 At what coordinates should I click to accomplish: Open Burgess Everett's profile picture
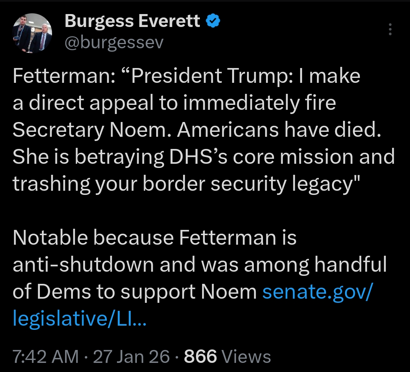tap(32, 33)
